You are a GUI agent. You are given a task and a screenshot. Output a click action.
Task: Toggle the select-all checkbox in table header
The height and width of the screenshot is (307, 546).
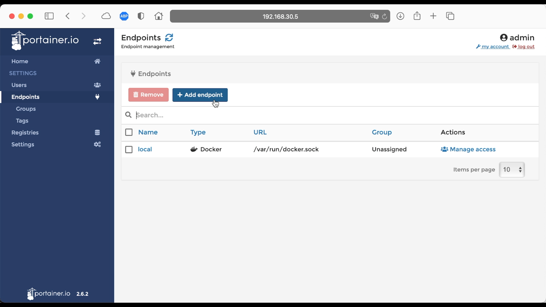(129, 132)
